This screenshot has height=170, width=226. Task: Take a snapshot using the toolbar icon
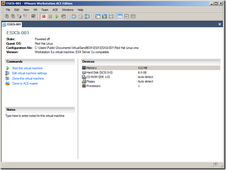(x=74, y=17)
